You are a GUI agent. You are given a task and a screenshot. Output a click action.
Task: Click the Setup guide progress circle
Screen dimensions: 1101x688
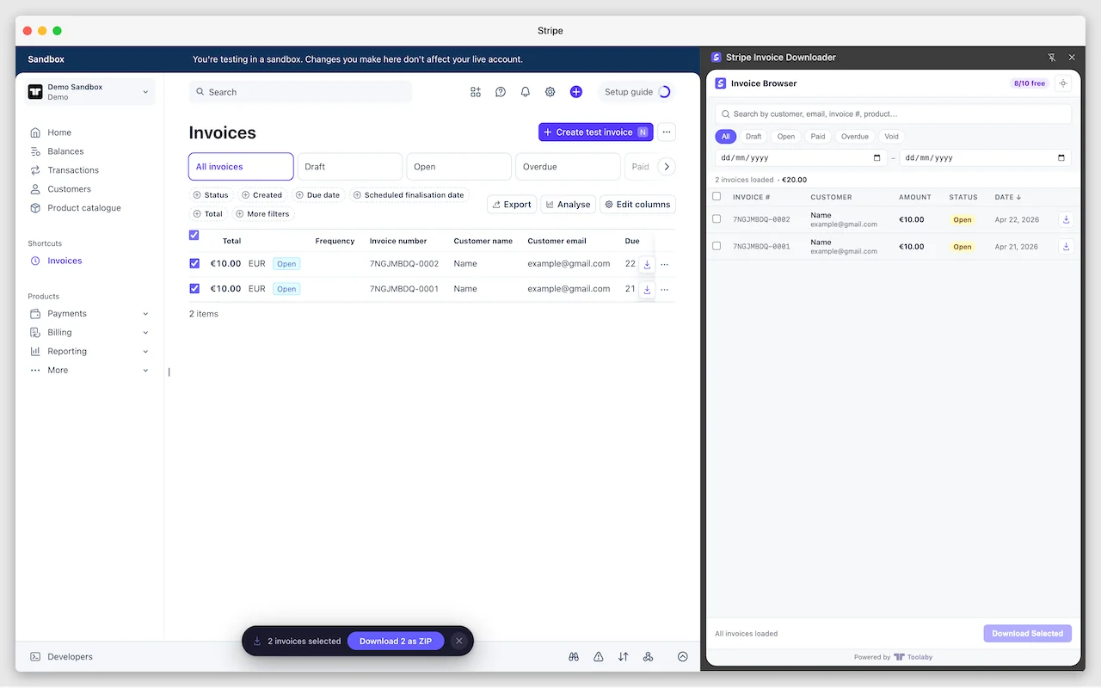[663, 91]
